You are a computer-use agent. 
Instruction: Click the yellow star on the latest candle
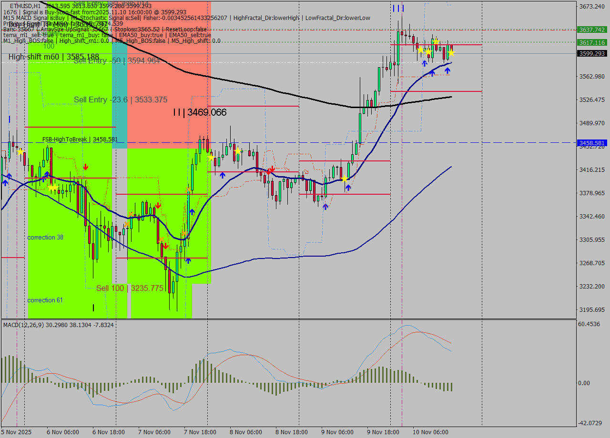point(451,53)
